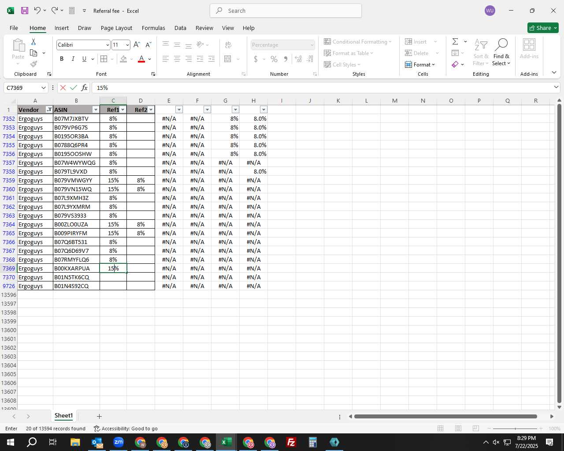Click the Format cells button
The height and width of the screenshot is (451, 564).
point(420,64)
